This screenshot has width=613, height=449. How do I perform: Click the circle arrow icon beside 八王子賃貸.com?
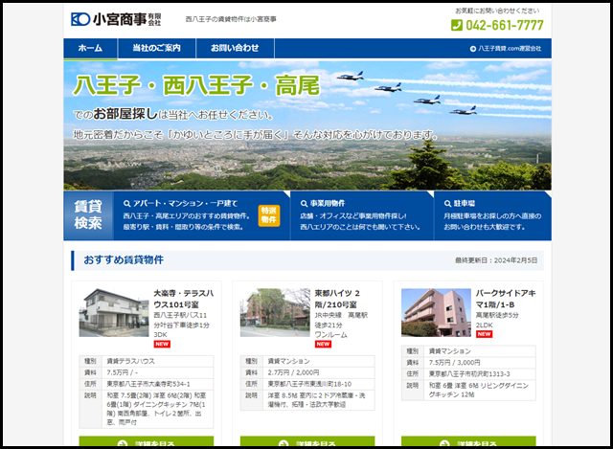pyautogui.click(x=472, y=49)
